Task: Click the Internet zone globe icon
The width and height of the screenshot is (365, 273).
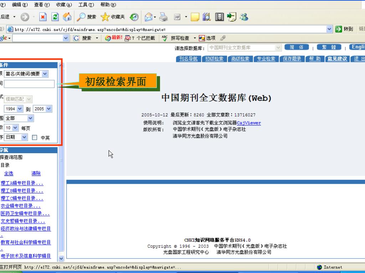Action: 319,267
